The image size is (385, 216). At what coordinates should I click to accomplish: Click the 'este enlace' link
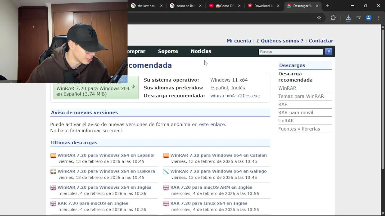(212, 124)
